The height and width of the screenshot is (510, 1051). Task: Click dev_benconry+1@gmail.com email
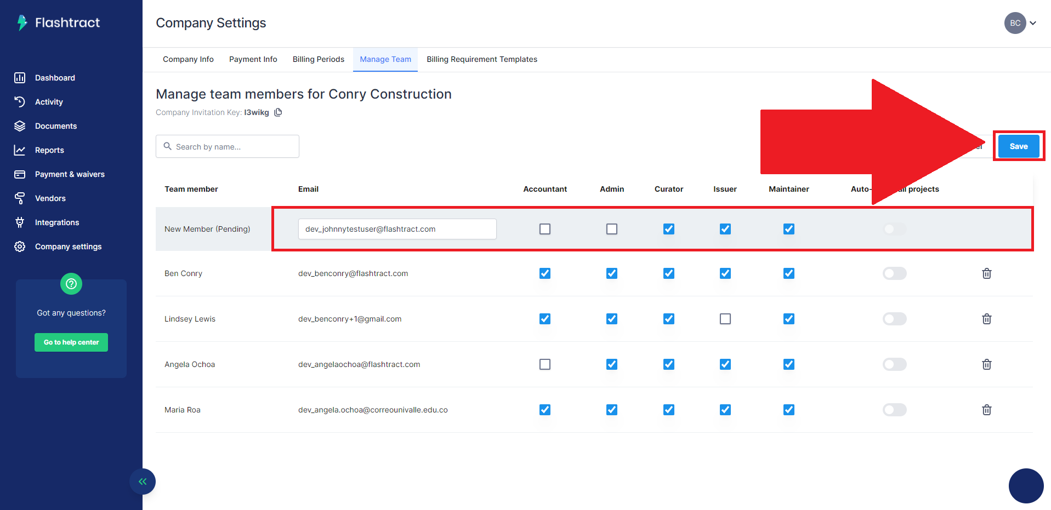point(350,319)
